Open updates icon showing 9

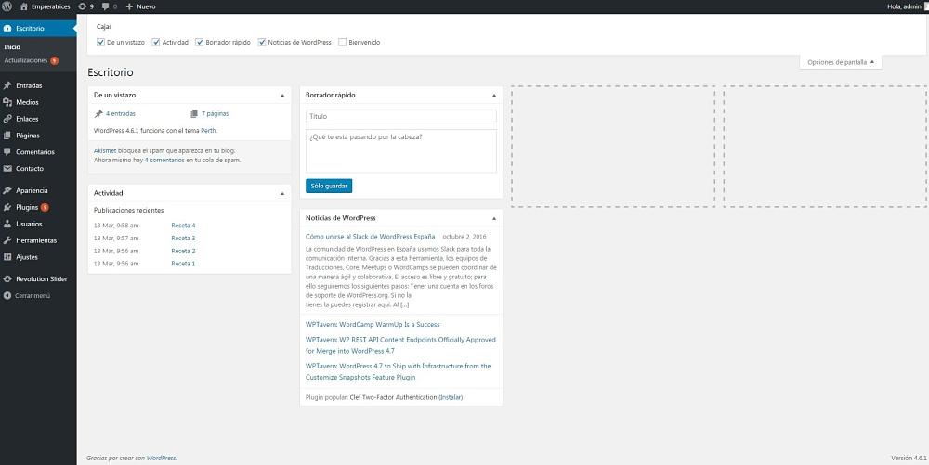pos(82,6)
